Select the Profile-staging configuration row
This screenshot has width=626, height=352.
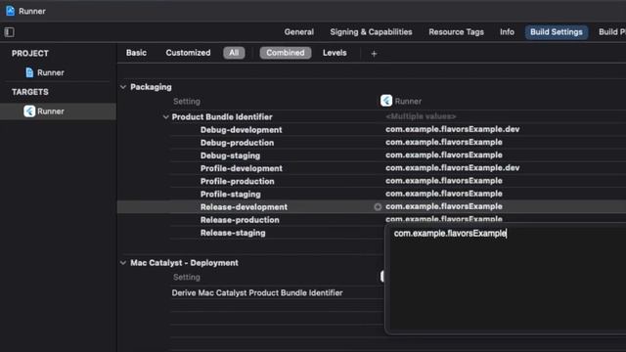pos(231,194)
